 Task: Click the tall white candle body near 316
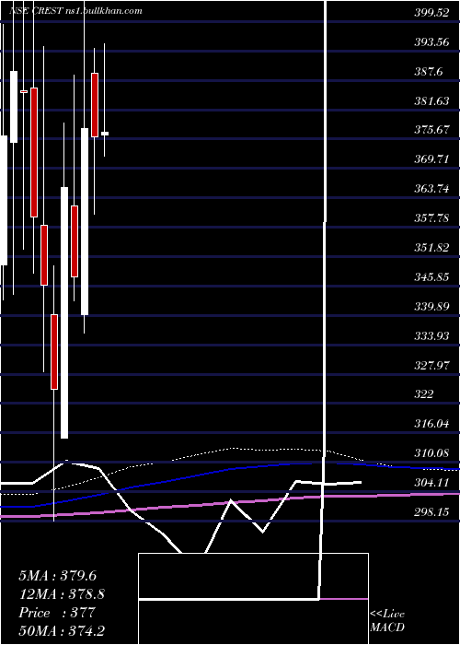click(x=64, y=312)
